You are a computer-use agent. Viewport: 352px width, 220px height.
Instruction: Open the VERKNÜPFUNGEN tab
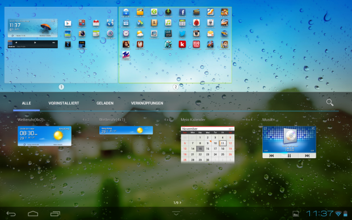(147, 103)
